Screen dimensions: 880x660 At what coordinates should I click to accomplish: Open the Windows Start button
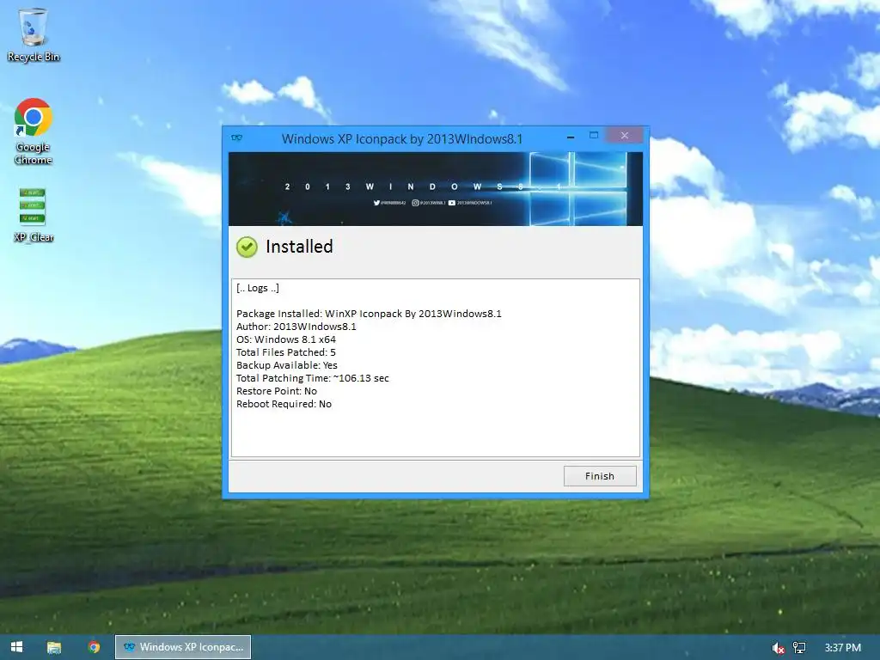tap(17, 647)
